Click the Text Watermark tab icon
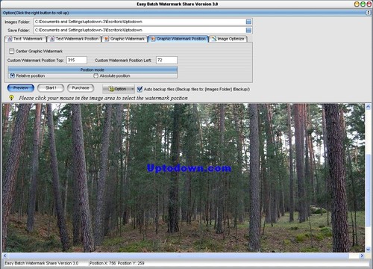Image resolution: width=373 pixels, height=269 pixels. point(10,39)
